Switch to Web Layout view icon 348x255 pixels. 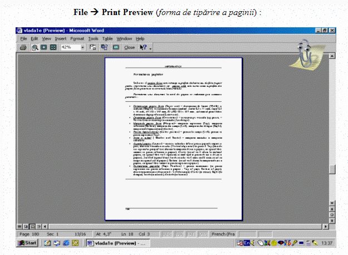click(26, 227)
